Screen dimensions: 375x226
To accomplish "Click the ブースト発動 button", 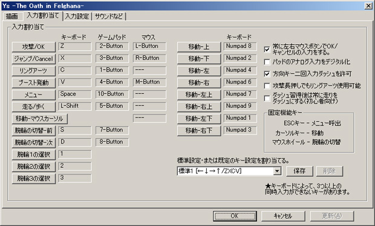I will (34, 82).
